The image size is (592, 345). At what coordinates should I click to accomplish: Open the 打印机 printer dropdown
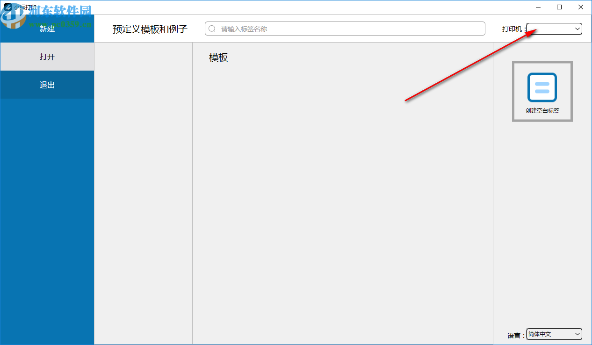554,29
